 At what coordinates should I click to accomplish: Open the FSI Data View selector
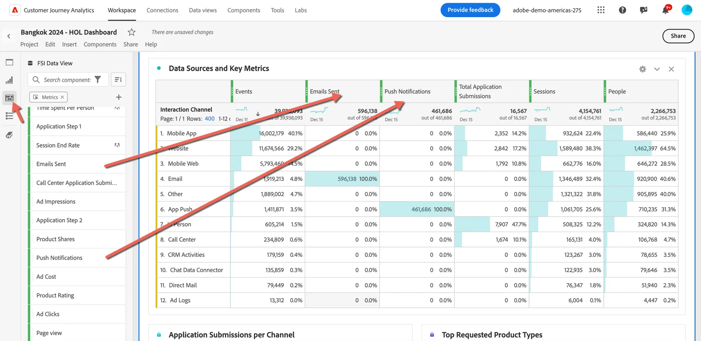click(50, 63)
